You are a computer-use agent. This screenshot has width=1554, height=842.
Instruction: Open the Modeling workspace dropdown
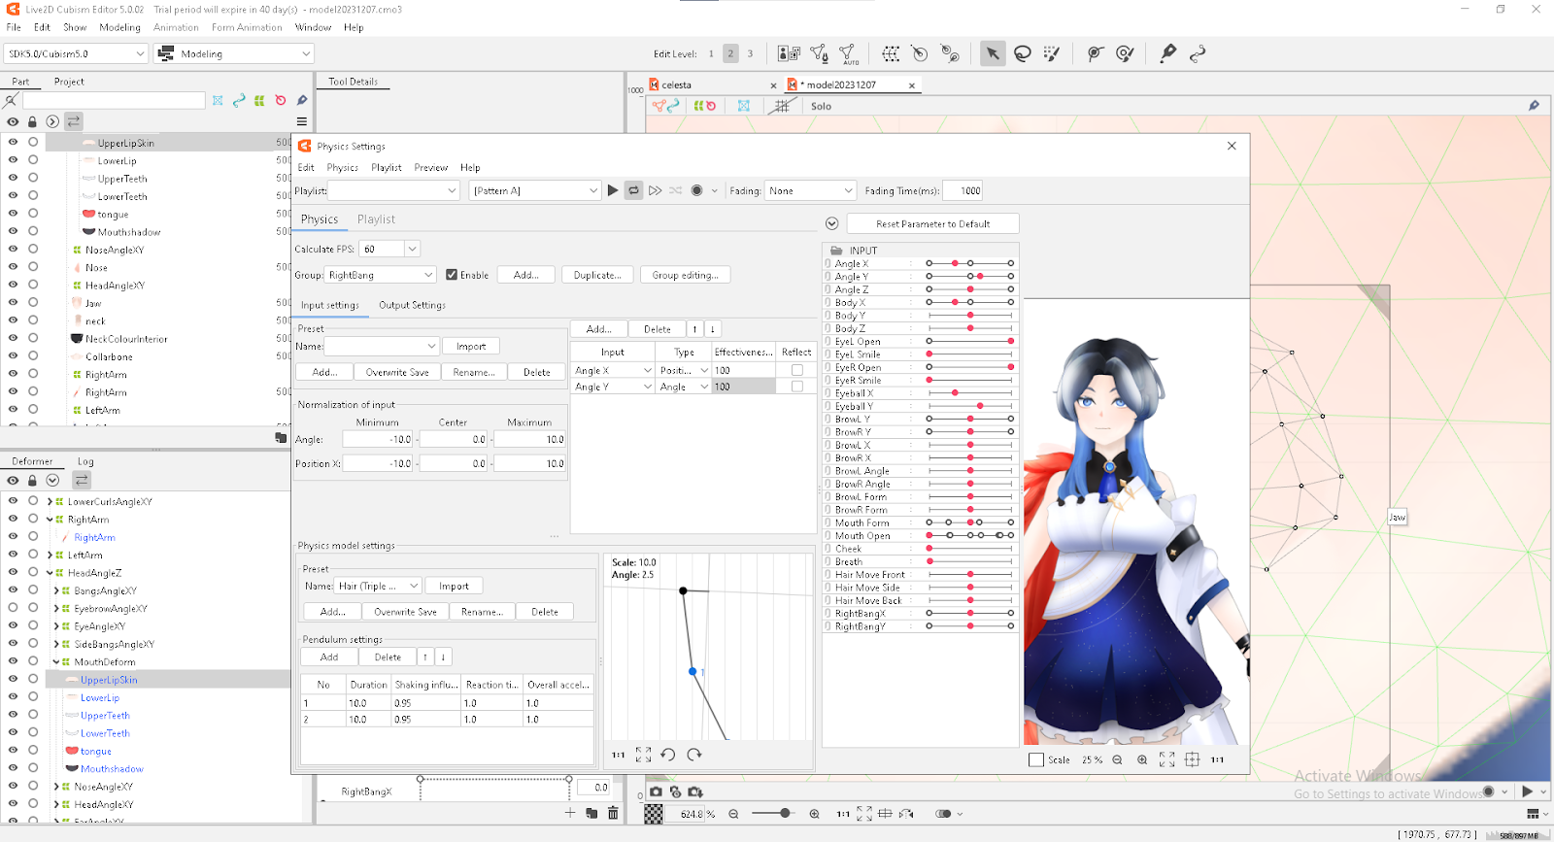(234, 53)
